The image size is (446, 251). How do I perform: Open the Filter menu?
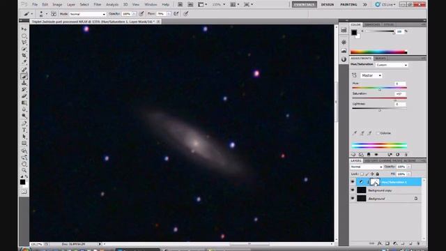(98, 5)
